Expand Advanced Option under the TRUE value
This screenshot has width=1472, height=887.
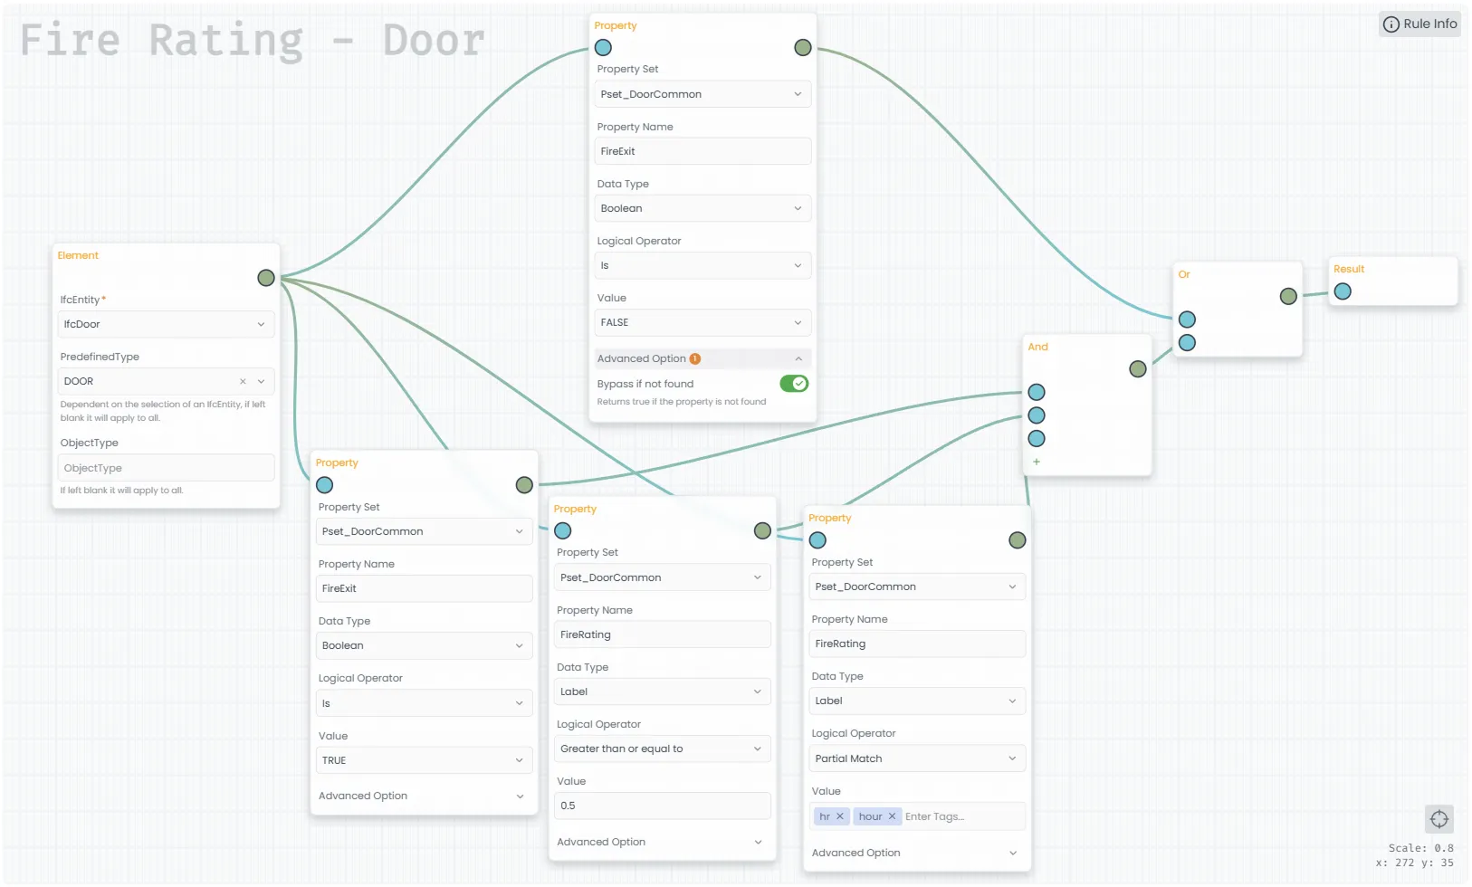(422, 796)
